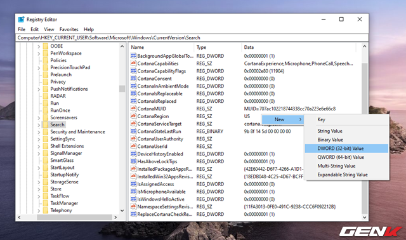Select the StorageSense key in the tree
Viewport: 406px width, 240px height.
pos(64,182)
